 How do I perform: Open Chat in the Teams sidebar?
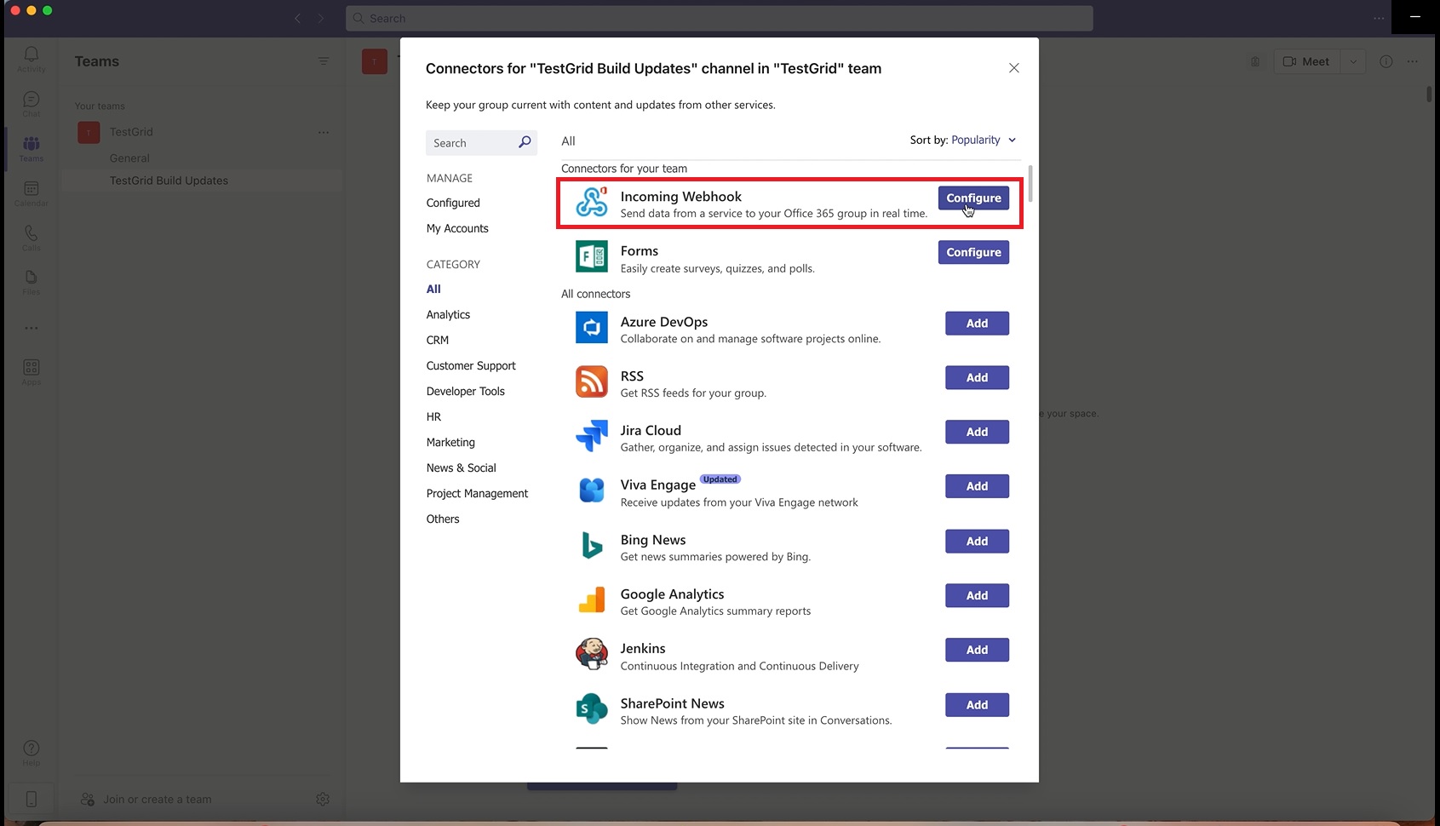coord(32,104)
